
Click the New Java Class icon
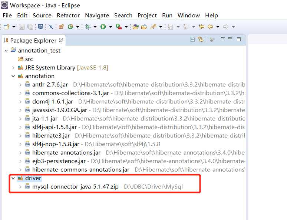(70, 27)
